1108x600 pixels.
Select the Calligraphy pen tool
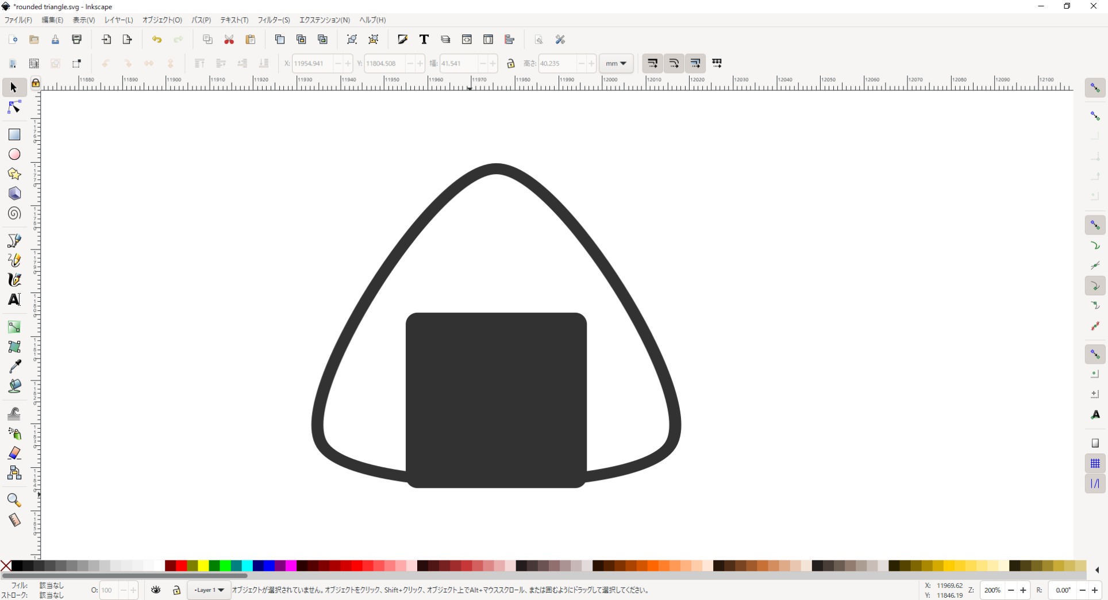(14, 280)
